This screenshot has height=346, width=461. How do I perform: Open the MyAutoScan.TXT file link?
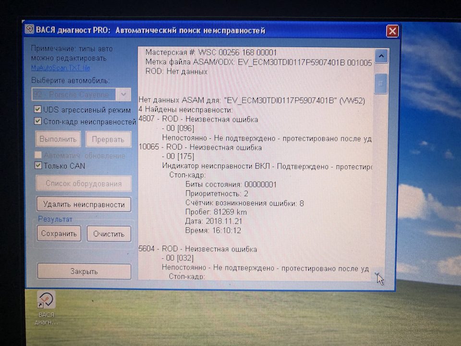(x=61, y=68)
